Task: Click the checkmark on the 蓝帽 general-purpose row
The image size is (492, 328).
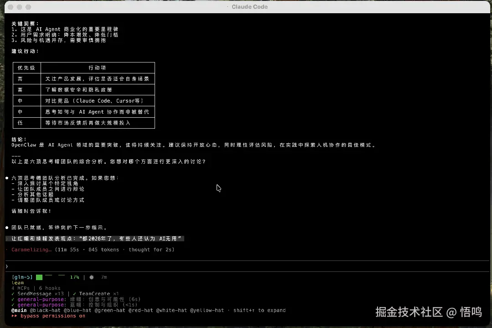Action: pos(13,305)
